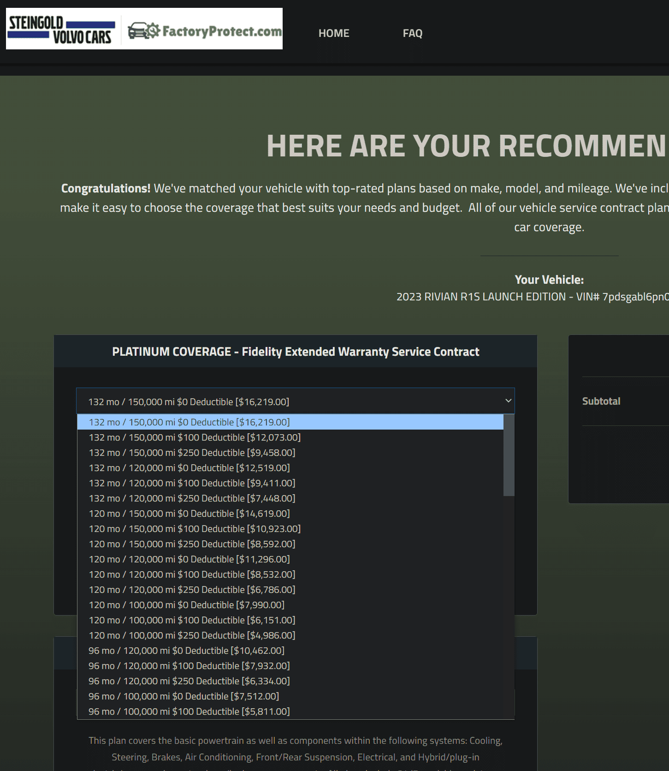Viewport: 669px width, 771px height.
Task: Pick 96 mo / 120,000 mi $250 Deductible [$6,334.00]
Action: point(290,681)
